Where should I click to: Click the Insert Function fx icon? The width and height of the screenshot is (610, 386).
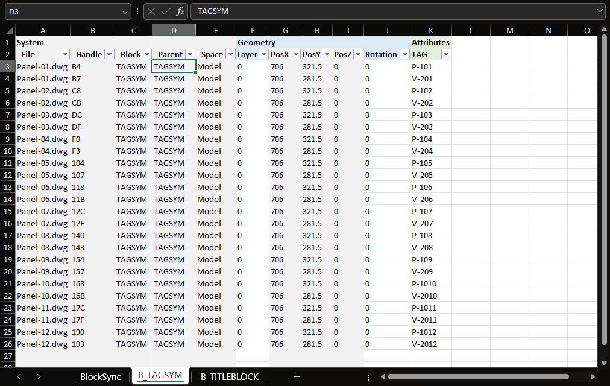[180, 11]
